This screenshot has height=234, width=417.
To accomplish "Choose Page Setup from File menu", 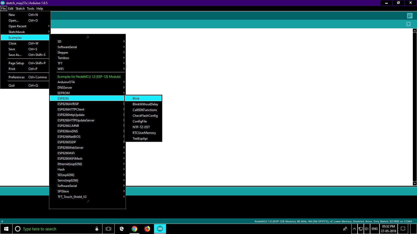I will tap(25, 63).
